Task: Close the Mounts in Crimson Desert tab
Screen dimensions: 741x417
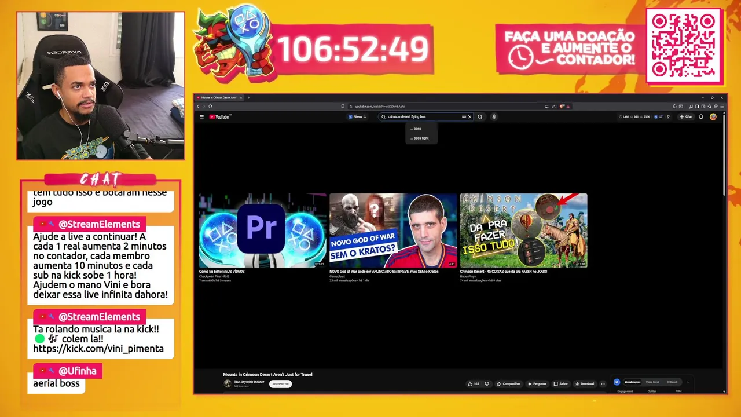Action: tap(241, 98)
